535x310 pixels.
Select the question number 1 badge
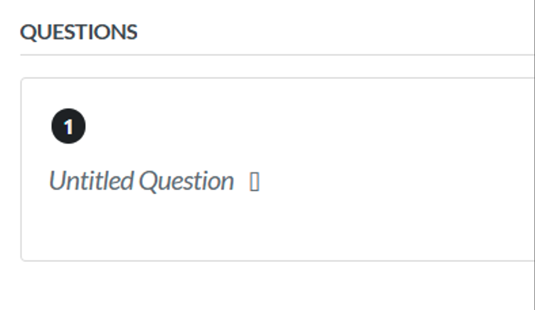68,126
